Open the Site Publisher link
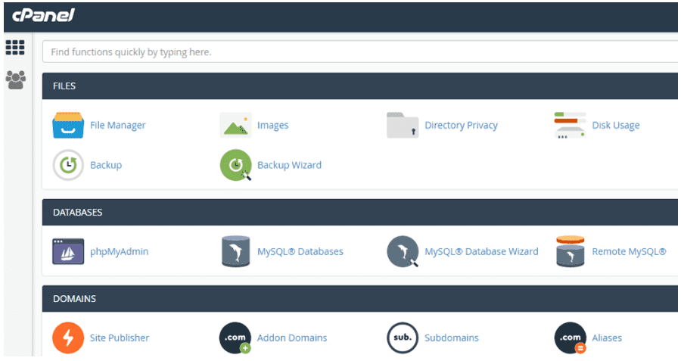Image resolution: width=681 pixels, height=361 pixels. [x=120, y=338]
